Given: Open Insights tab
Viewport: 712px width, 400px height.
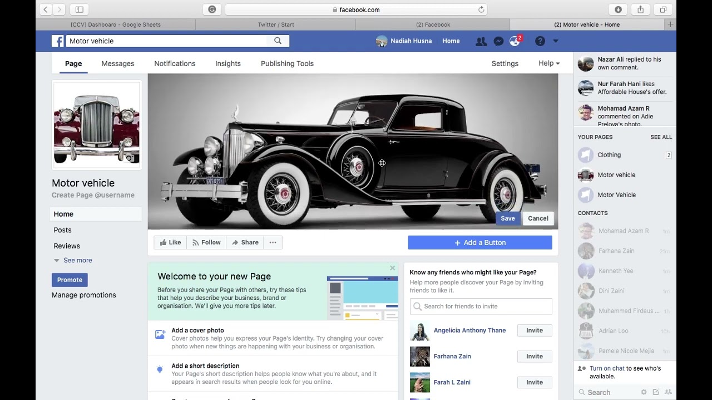Looking at the screenshot, I should (228, 63).
